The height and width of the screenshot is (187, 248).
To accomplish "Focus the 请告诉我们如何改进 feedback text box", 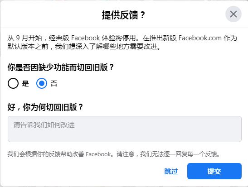I will pyautogui.click(x=125, y=129).
